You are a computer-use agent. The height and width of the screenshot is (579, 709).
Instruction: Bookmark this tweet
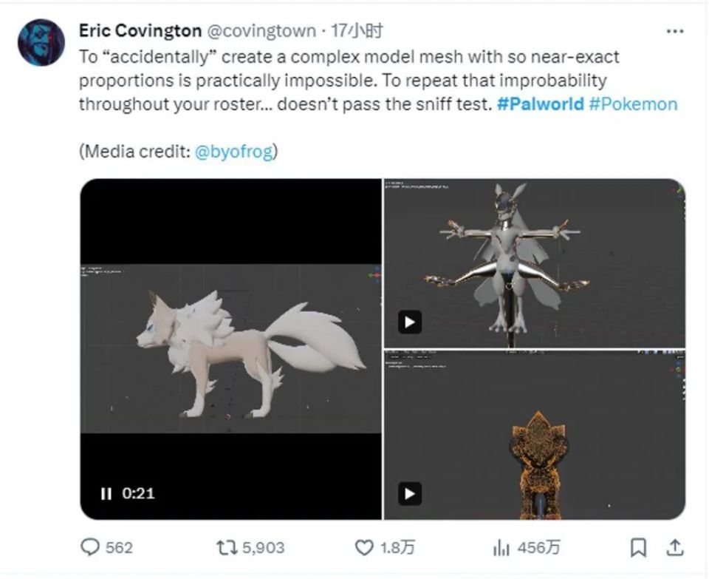pos(638,547)
